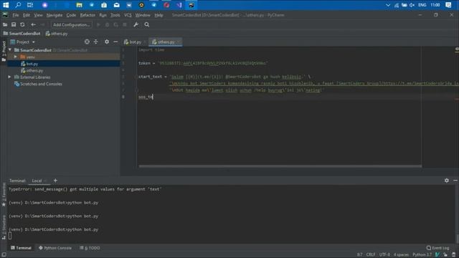The image size is (459, 258).
Task: Click the Add Configuration button
Action: point(72,24)
